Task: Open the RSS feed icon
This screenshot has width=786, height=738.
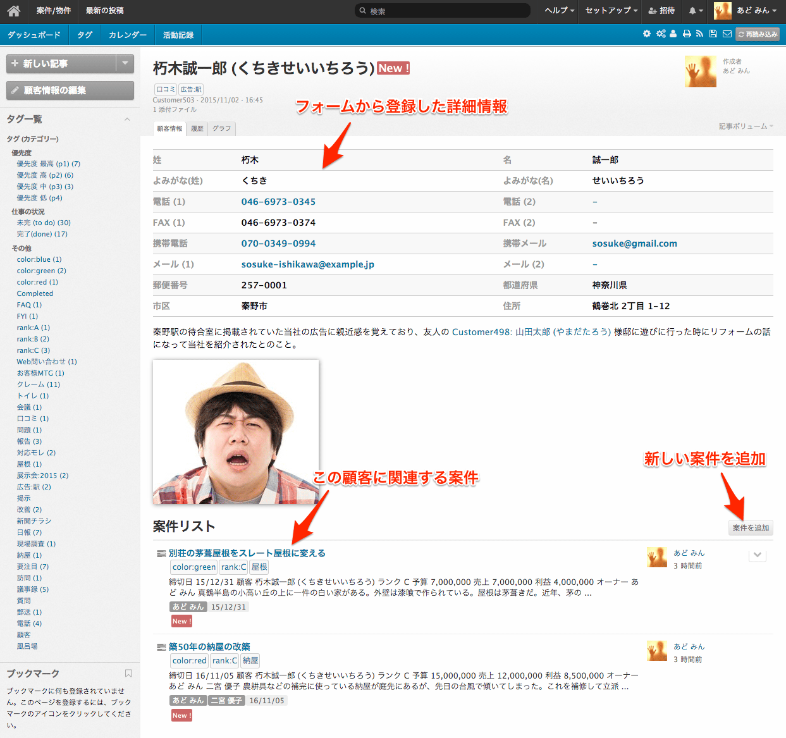Action: pos(699,34)
